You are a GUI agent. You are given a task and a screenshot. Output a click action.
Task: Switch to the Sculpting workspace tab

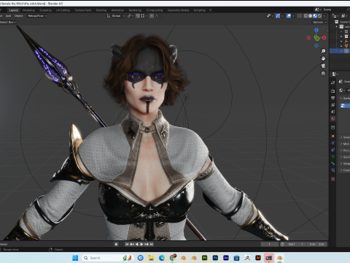point(45,10)
